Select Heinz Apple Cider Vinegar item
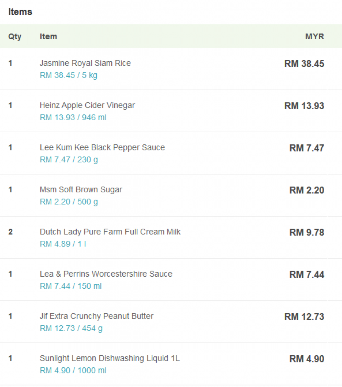The image size is (342, 387). (87, 105)
